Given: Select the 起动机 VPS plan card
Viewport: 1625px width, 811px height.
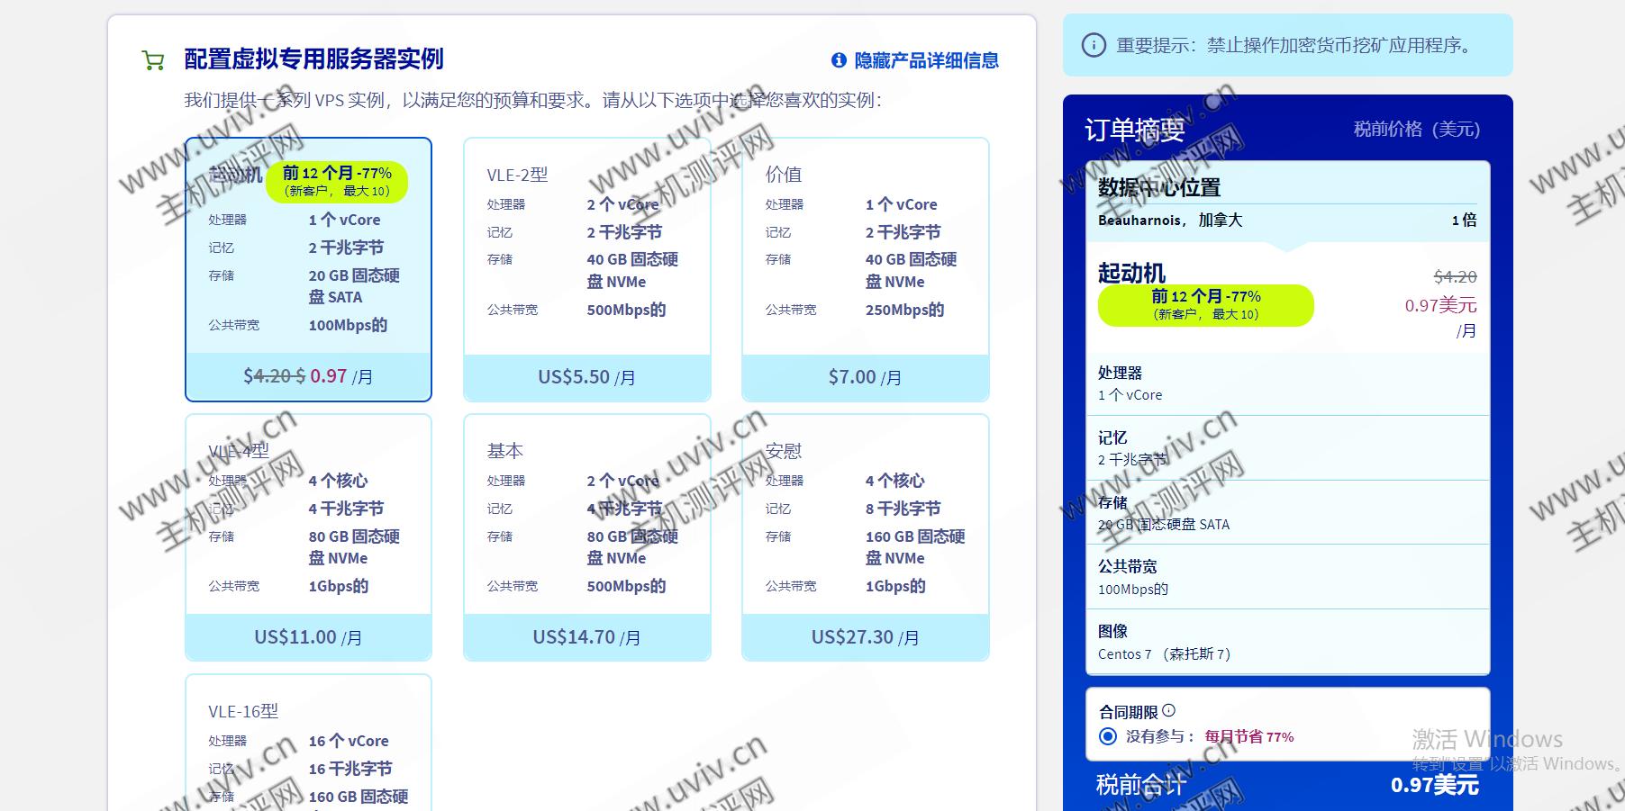Looking at the screenshot, I should coord(308,270).
